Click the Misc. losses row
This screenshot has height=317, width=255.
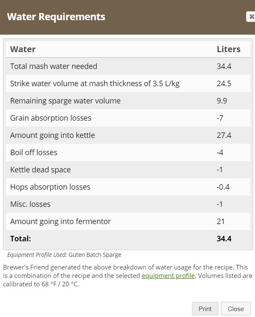coord(128,204)
